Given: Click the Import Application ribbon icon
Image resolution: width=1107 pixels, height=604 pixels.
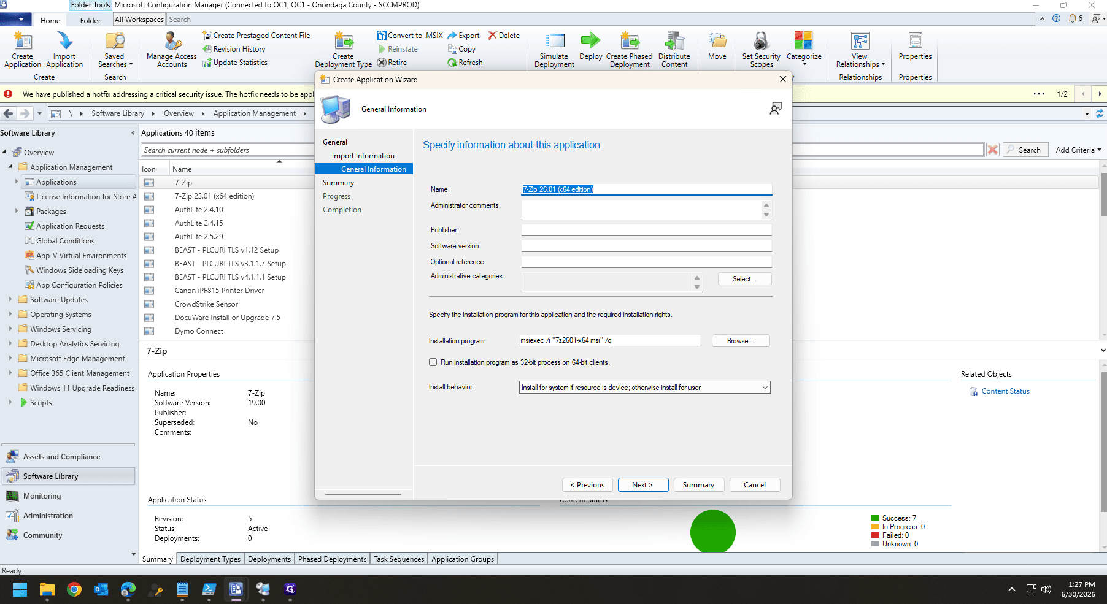Looking at the screenshot, I should pyautogui.click(x=64, y=41).
